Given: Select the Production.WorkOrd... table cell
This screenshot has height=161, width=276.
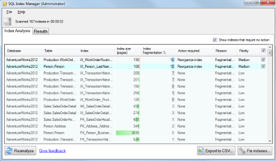Looking at the screenshot, I should (60, 60).
